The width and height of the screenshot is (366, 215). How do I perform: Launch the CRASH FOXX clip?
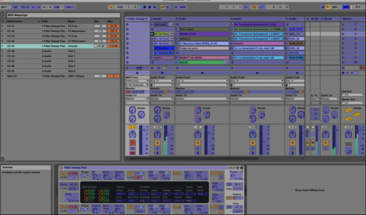click(177, 34)
